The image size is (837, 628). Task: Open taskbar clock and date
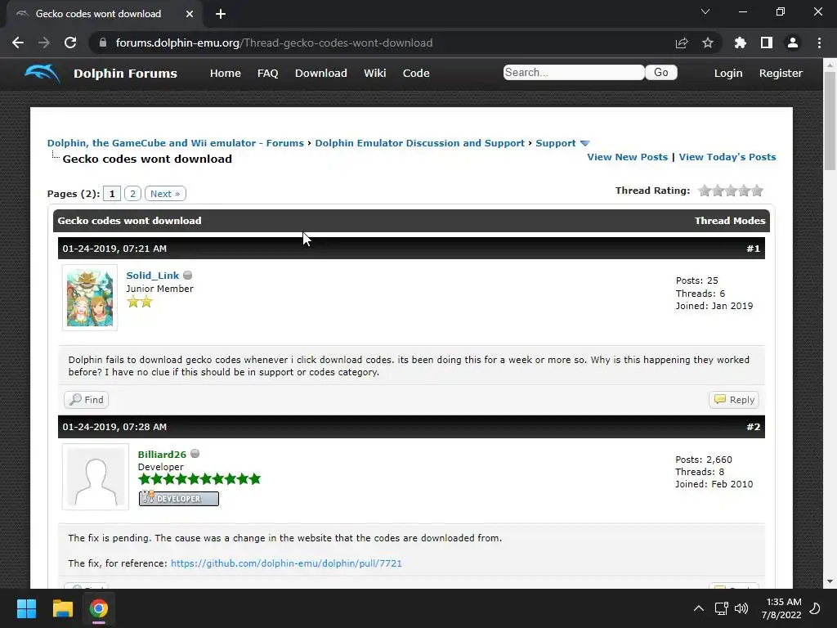[781, 608]
